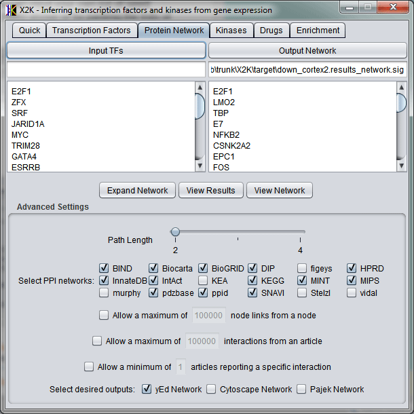Enable the KEA network checkbox

click(204, 280)
